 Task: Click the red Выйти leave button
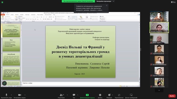point(172,96)
